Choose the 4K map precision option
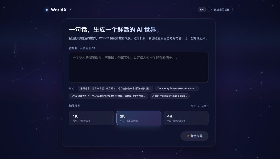280x159 pixels. pos(186,118)
